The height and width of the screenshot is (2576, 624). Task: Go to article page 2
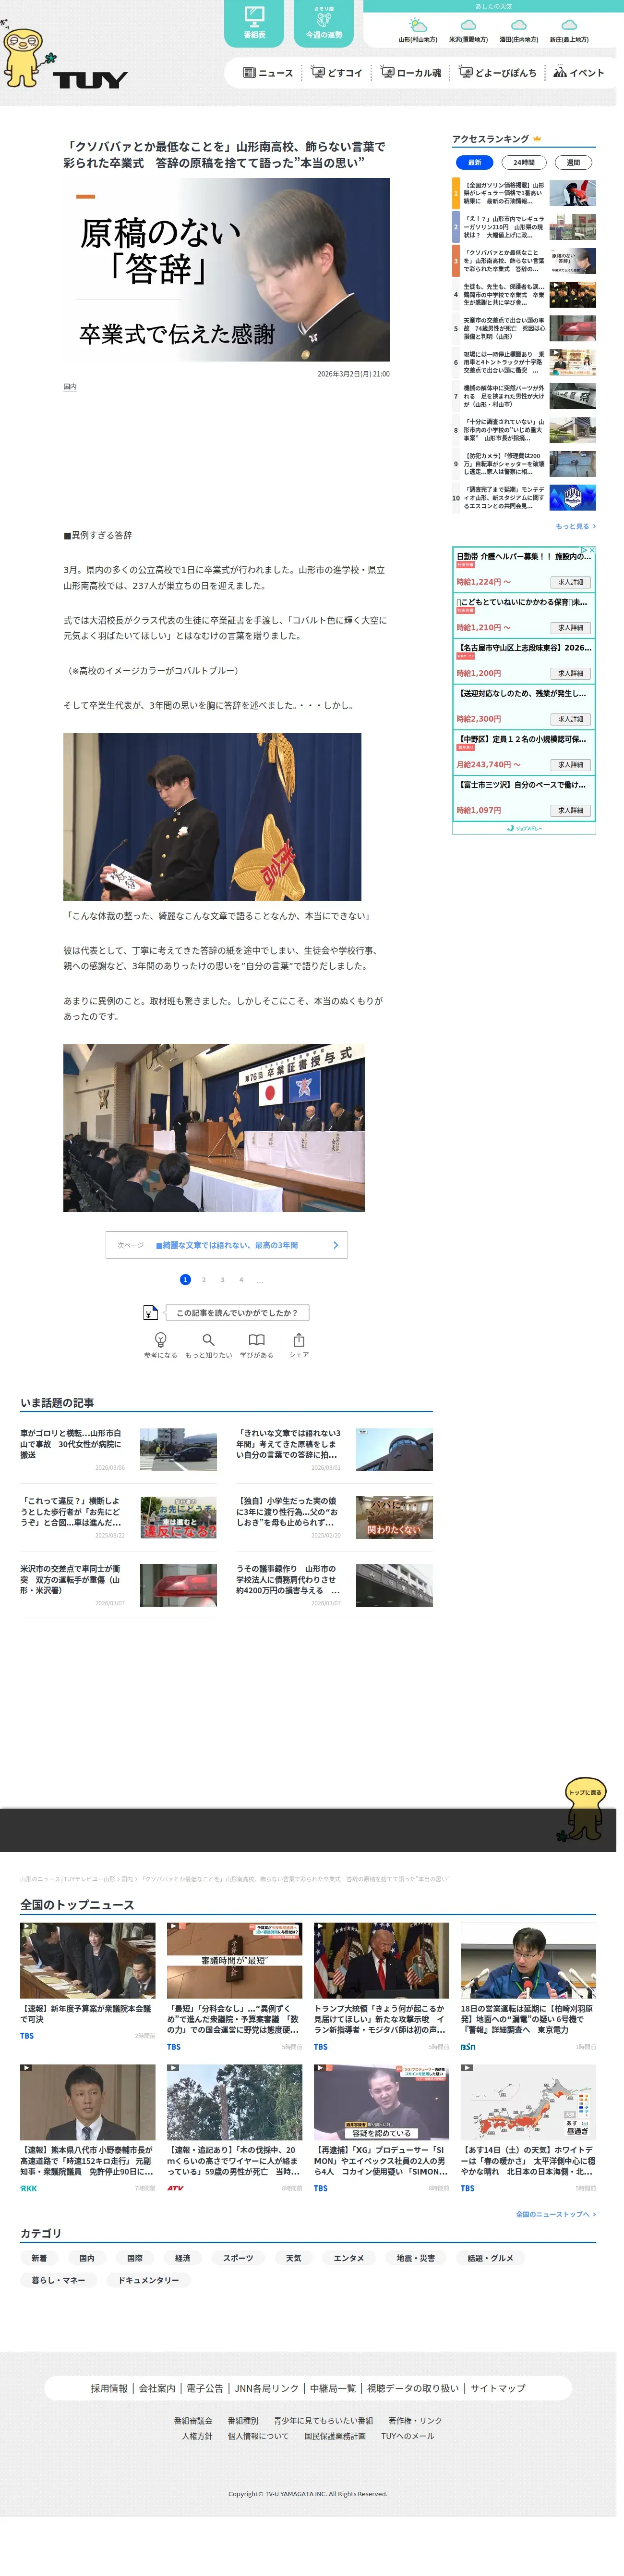pos(204,1280)
